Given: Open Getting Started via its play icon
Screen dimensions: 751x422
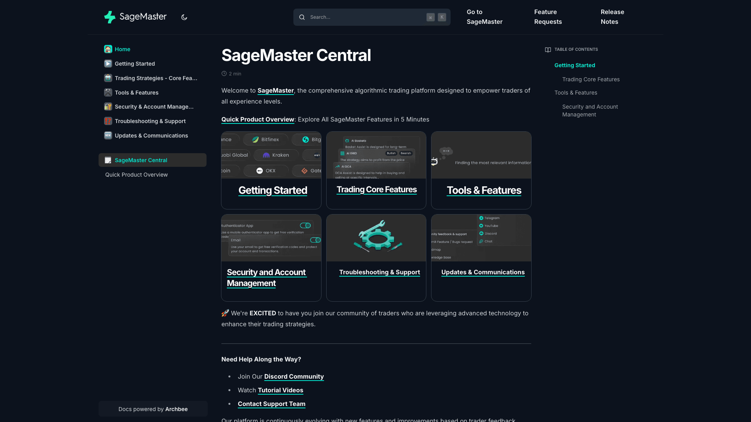Looking at the screenshot, I should pos(108,63).
